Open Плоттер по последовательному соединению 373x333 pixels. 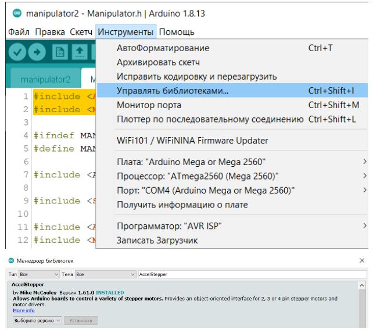[x=232, y=119]
